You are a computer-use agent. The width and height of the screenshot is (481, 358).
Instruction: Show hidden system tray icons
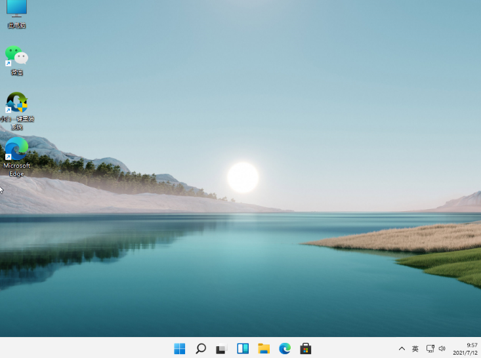402,349
